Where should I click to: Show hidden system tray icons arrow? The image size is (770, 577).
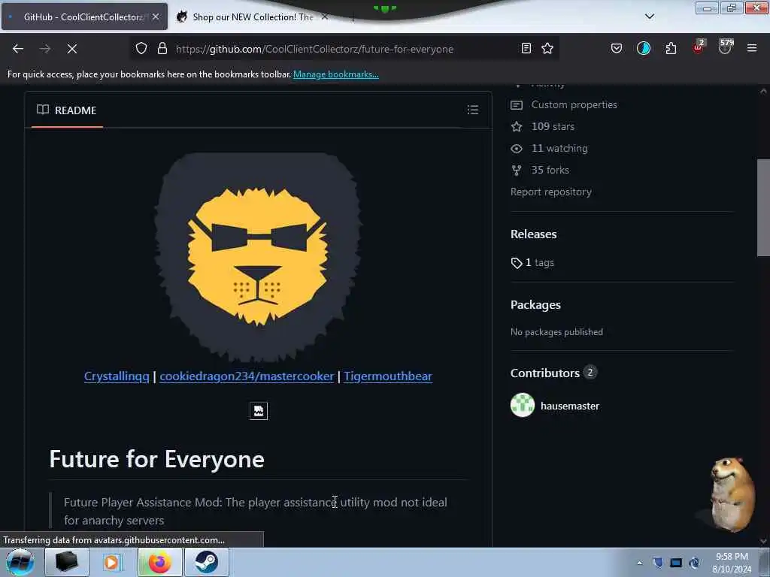639,563
